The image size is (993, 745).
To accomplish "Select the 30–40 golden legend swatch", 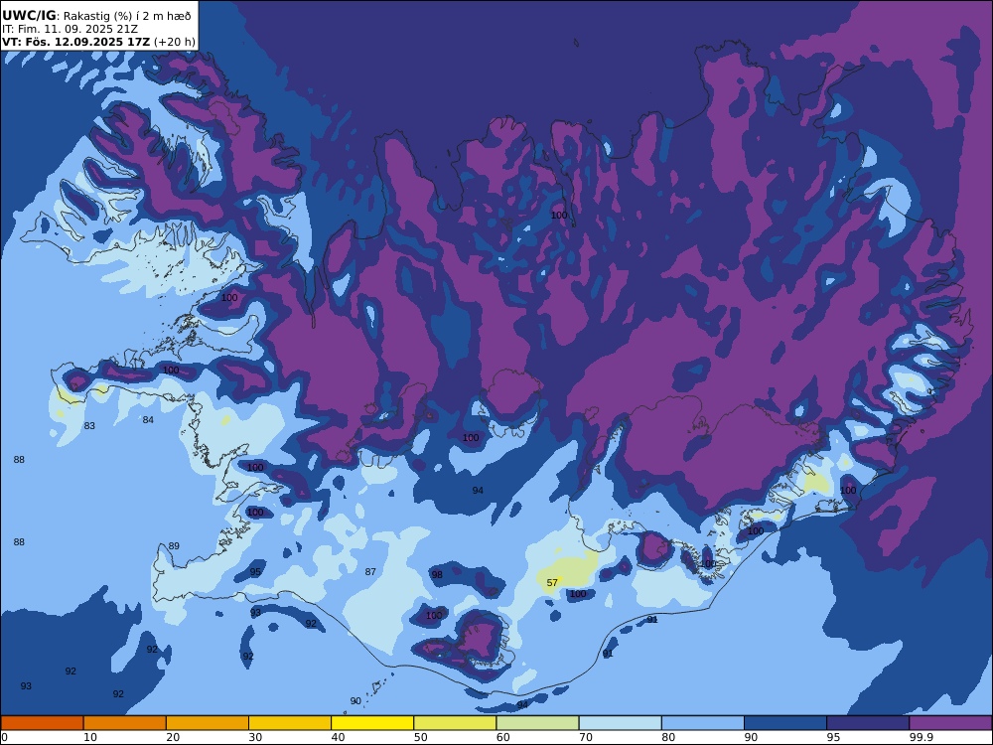I will click(x=290, y=723).
